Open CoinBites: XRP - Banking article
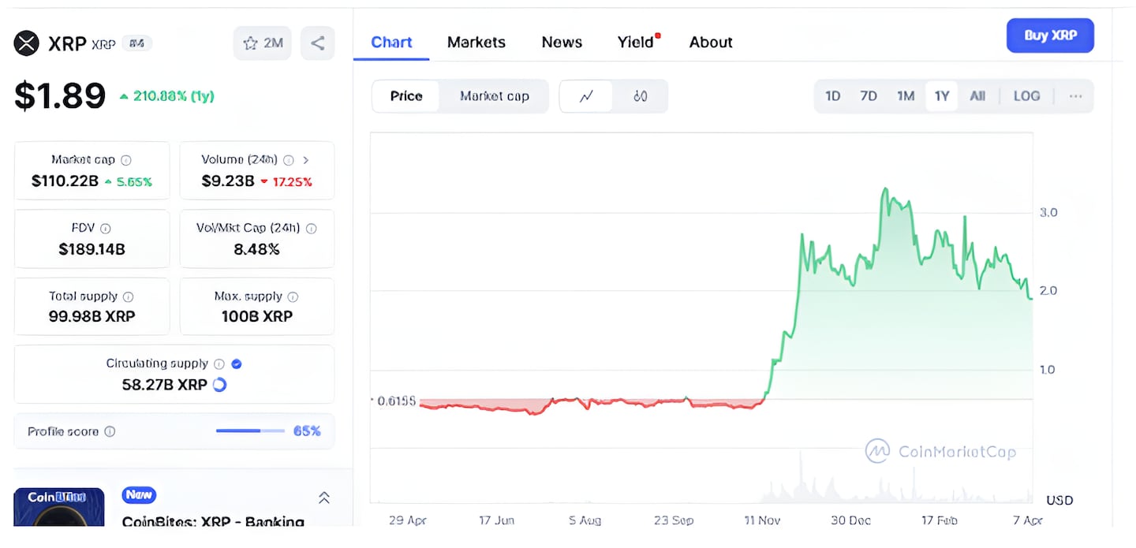1136x548 pixels. (x=213, y=521)
